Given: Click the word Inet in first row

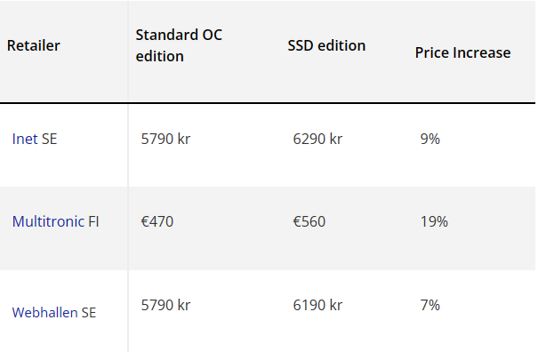Looking at the screenshot, I should 25,139.
